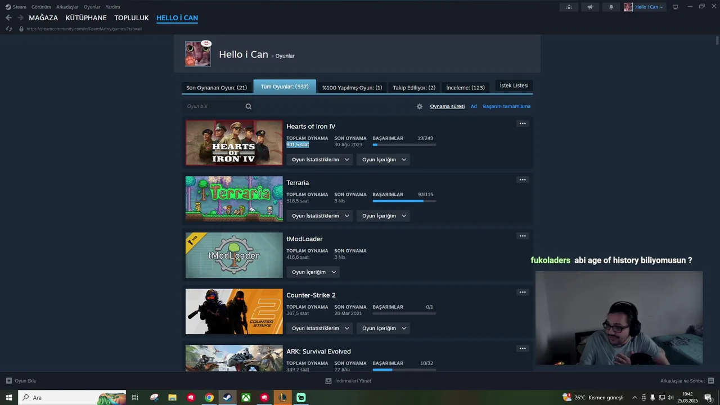
Task: Open League of Legends from the taskbar
Action: click(x=283, y=398)
